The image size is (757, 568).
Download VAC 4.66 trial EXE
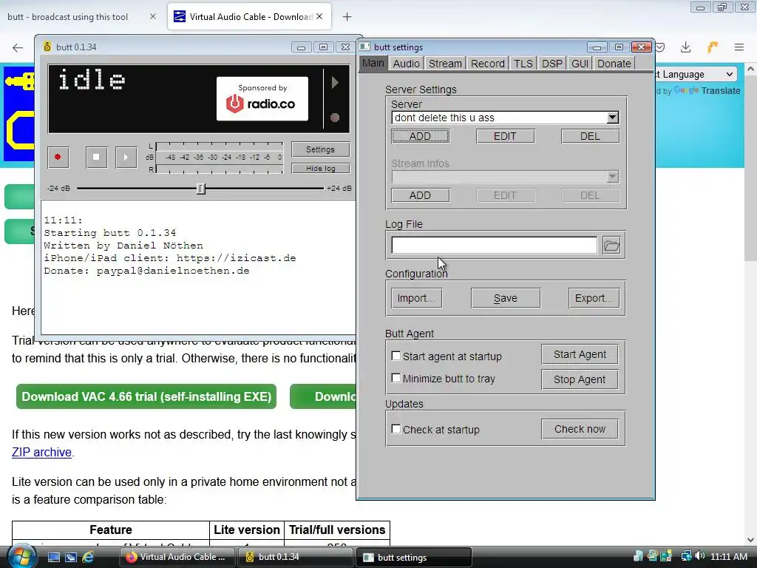tap(146, 396)
